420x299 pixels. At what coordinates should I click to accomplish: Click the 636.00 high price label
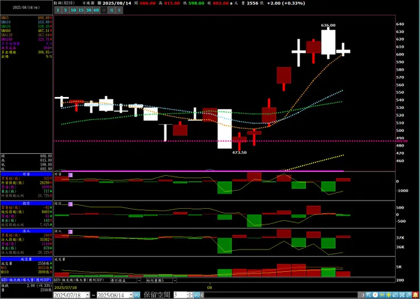(328, 25)
